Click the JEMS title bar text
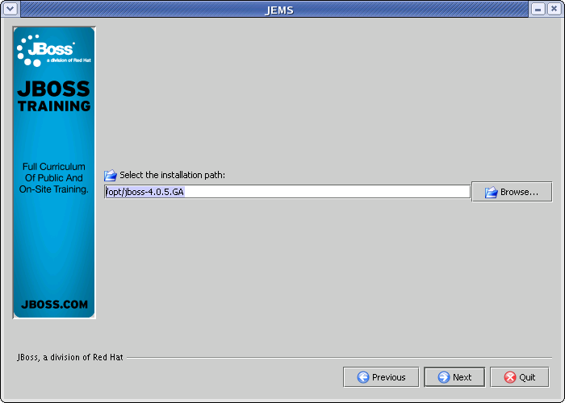The image size is (565, 403). [279, 10]
